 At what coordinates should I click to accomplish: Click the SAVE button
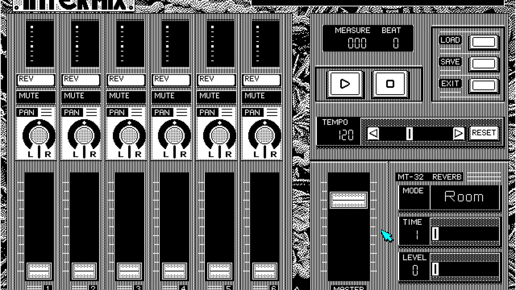(x=483, y=64)
